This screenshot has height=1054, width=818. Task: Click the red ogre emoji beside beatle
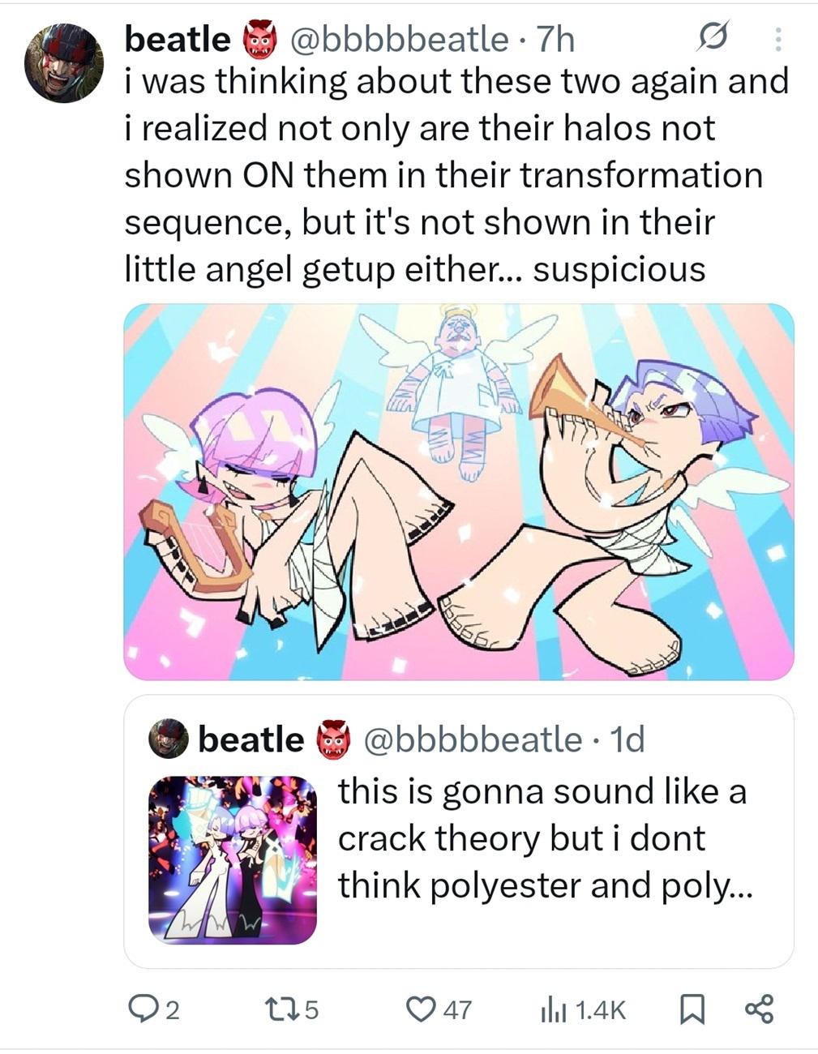coord(258,39)
